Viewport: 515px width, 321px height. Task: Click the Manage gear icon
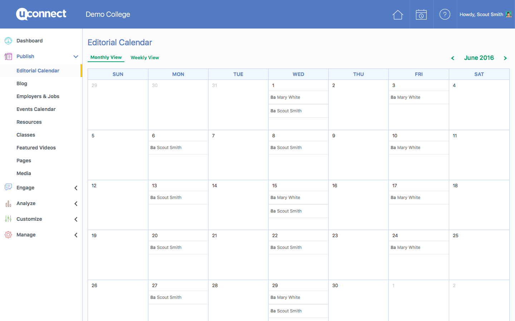point(8,235)
